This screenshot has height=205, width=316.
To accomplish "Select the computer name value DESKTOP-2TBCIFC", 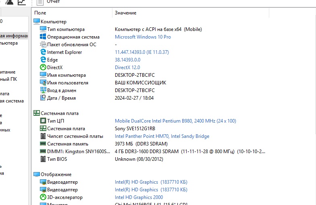I will (x=135, y=75).
